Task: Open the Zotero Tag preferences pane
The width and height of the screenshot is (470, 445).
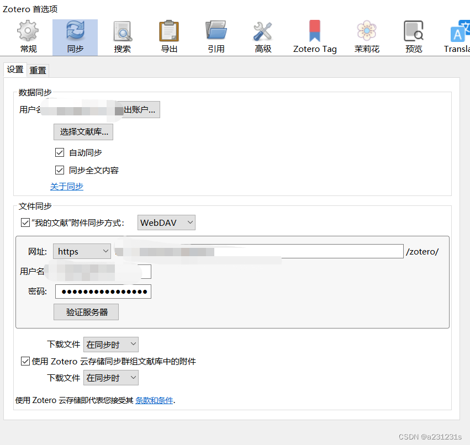Action: coord(315,38)
